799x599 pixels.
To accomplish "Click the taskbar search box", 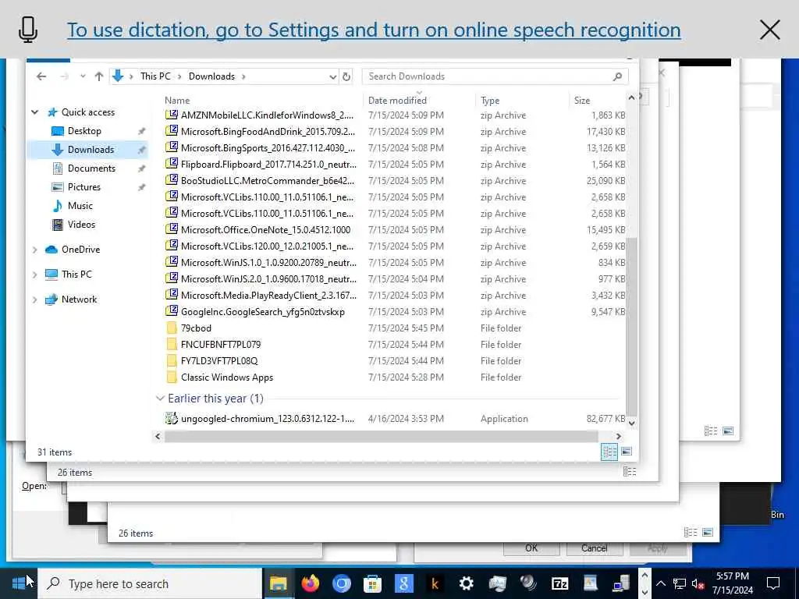I will [151, 583].
